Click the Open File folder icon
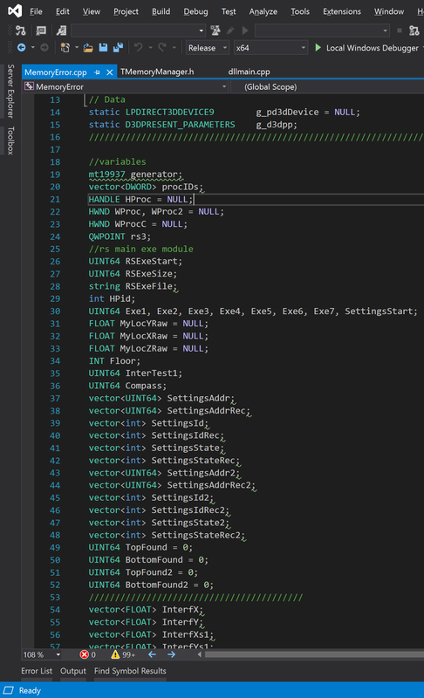The height and width of the screenshot is (698, 424). tap(88, 48)
